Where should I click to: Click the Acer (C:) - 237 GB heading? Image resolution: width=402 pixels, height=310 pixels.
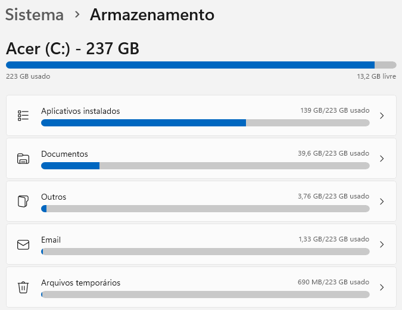73,48
